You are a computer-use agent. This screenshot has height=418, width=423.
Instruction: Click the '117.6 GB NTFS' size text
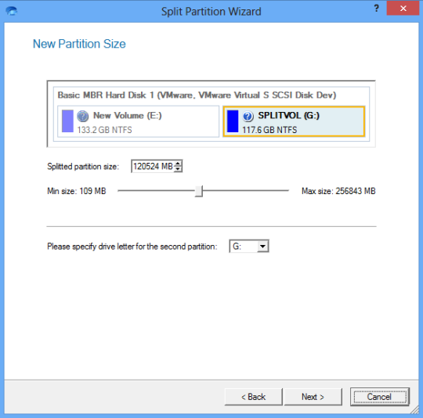[269, 130]
